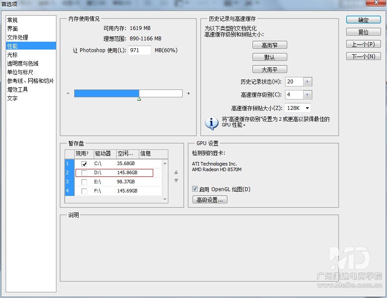Go to 光标 preferences
The width and height of the screenshot is (387, 298).
click(12, 55)
